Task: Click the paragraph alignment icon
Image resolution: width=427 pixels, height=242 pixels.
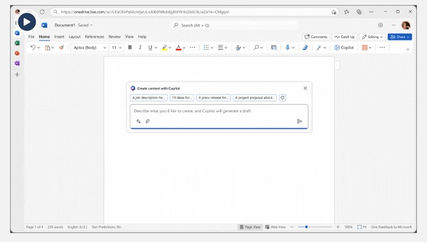Action: pyautogui.click(x=220, y=47)
